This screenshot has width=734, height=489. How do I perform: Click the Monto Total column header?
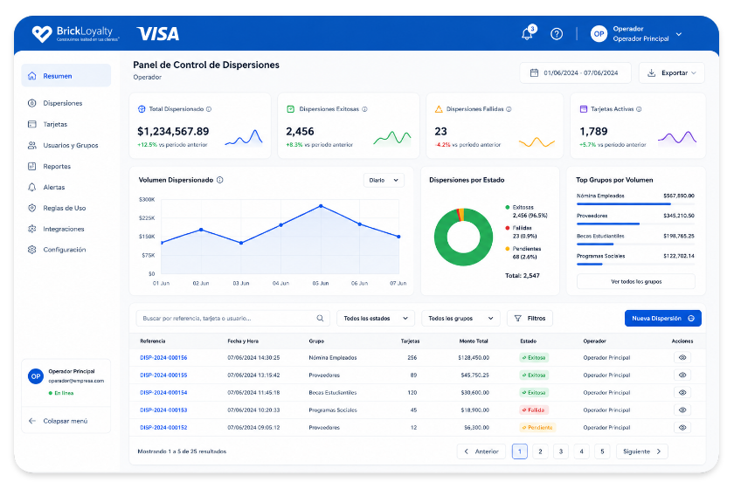tap(474, 341)
